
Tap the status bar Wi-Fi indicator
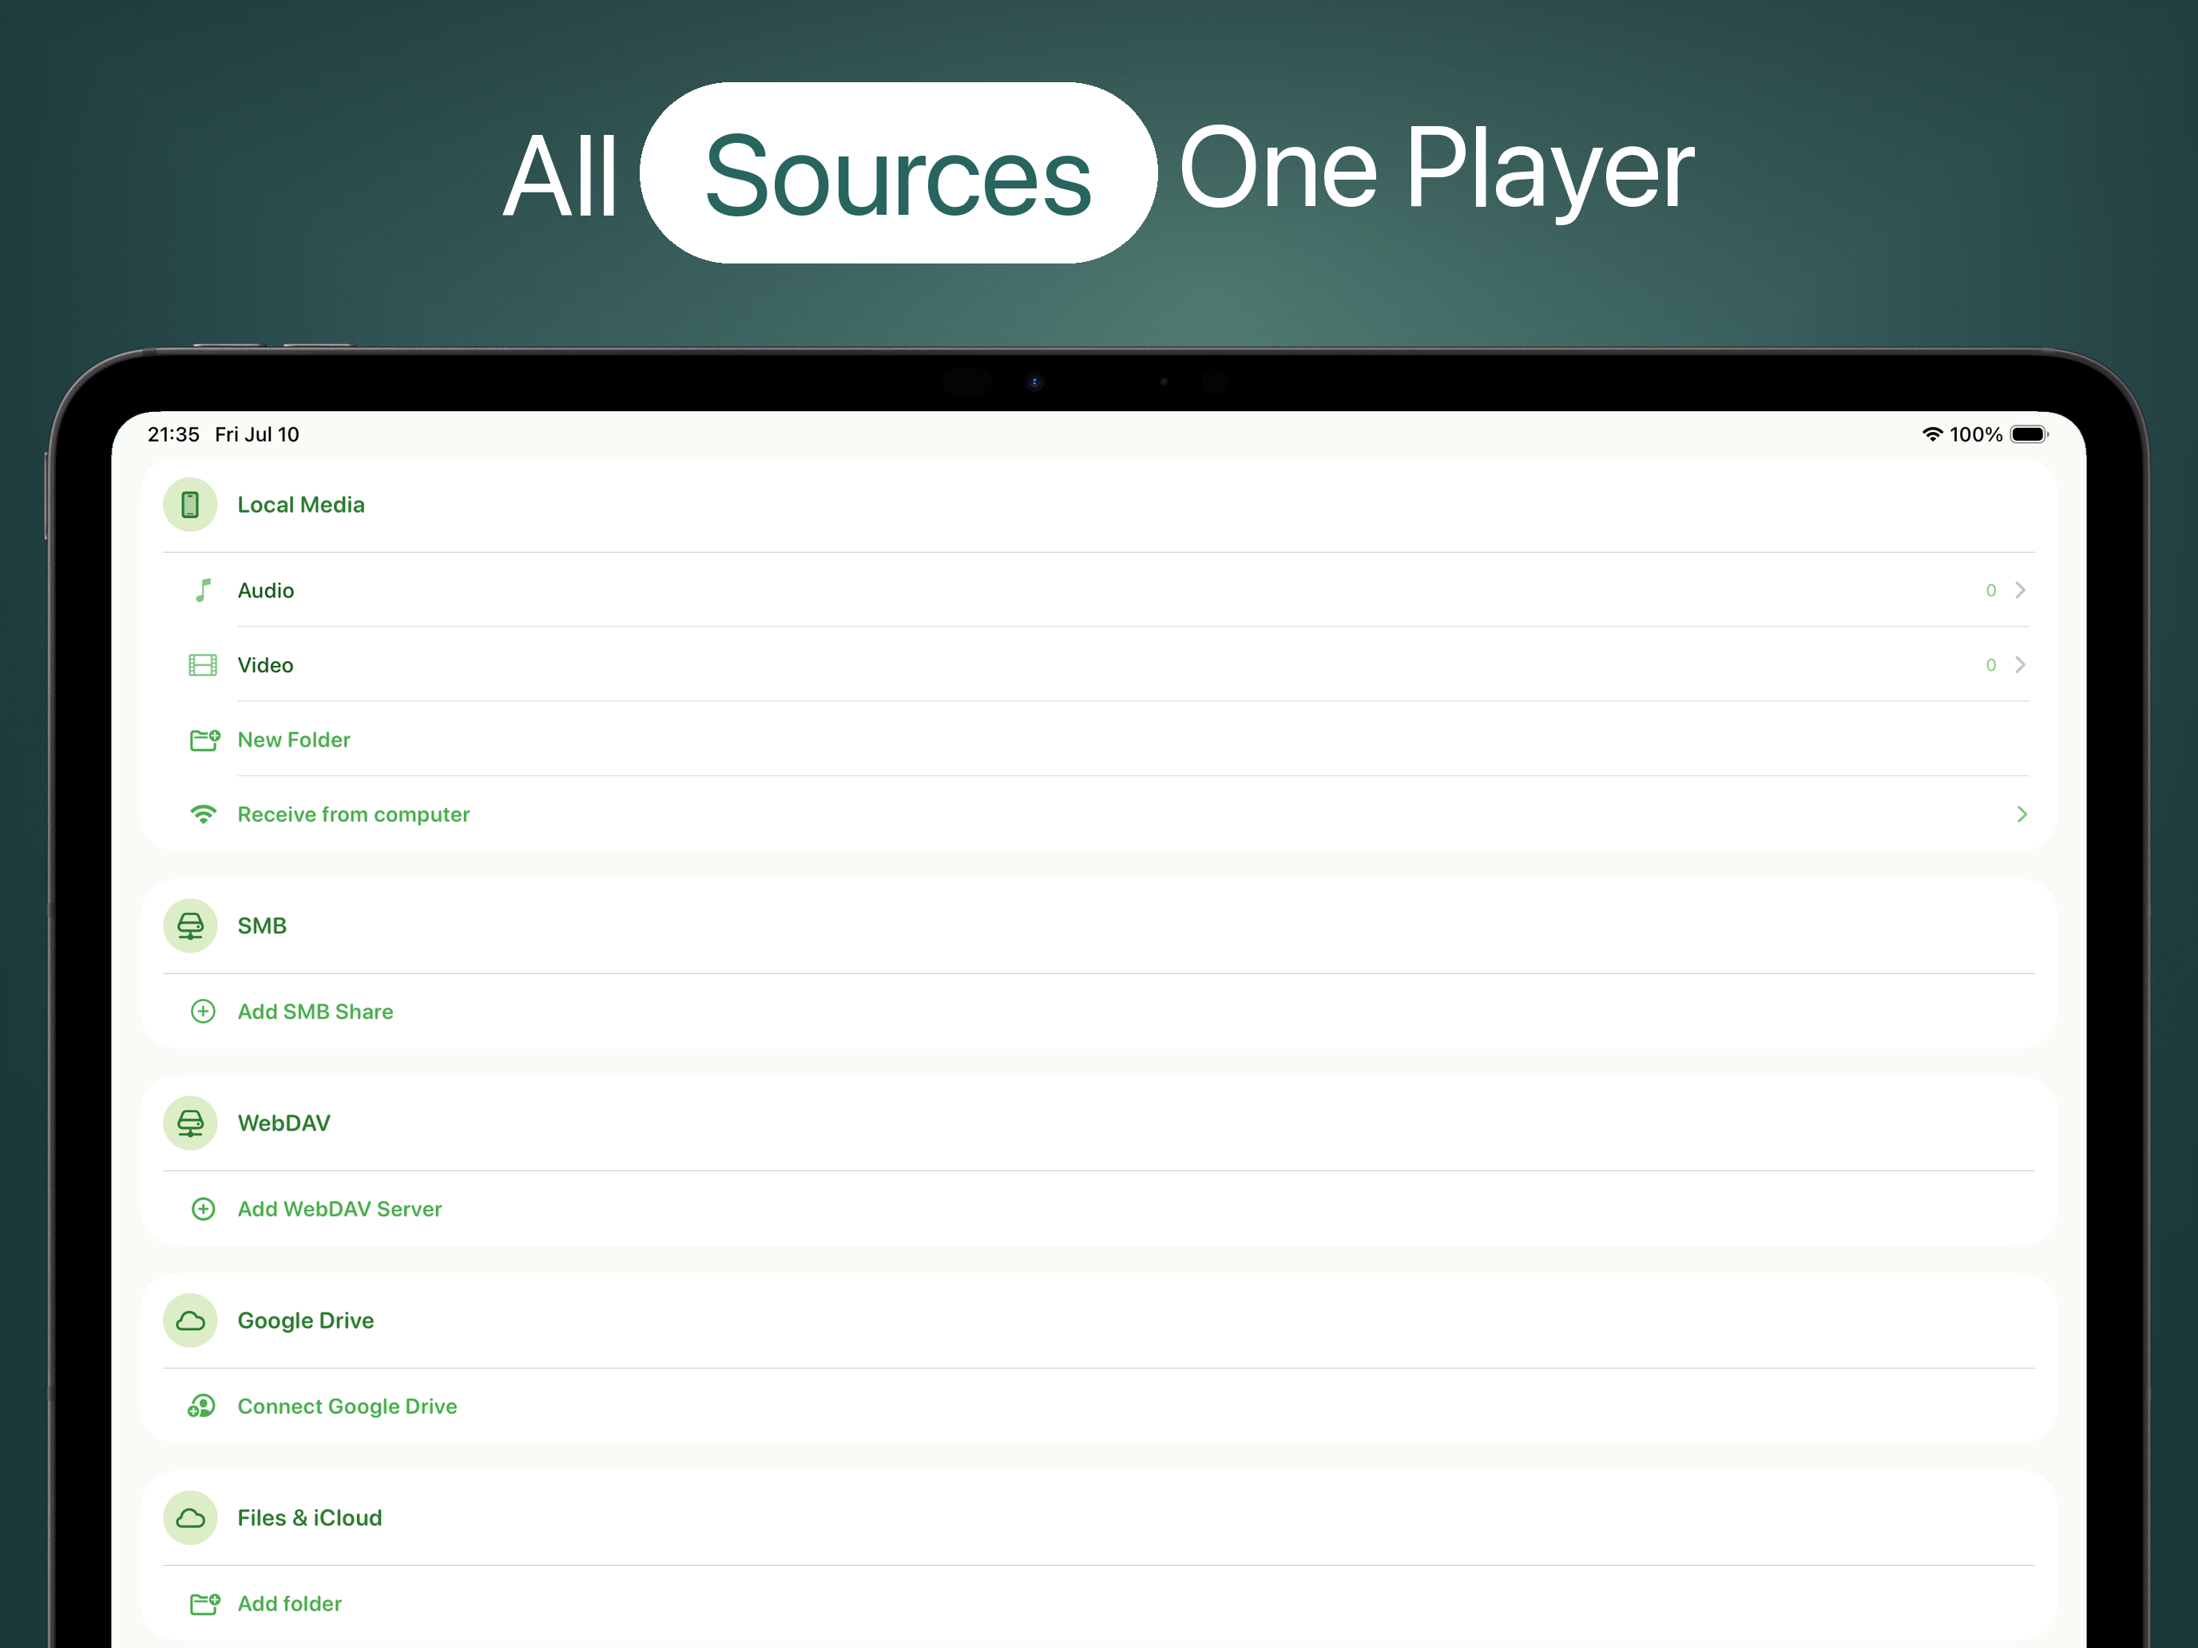click(x=1932, y=434)
